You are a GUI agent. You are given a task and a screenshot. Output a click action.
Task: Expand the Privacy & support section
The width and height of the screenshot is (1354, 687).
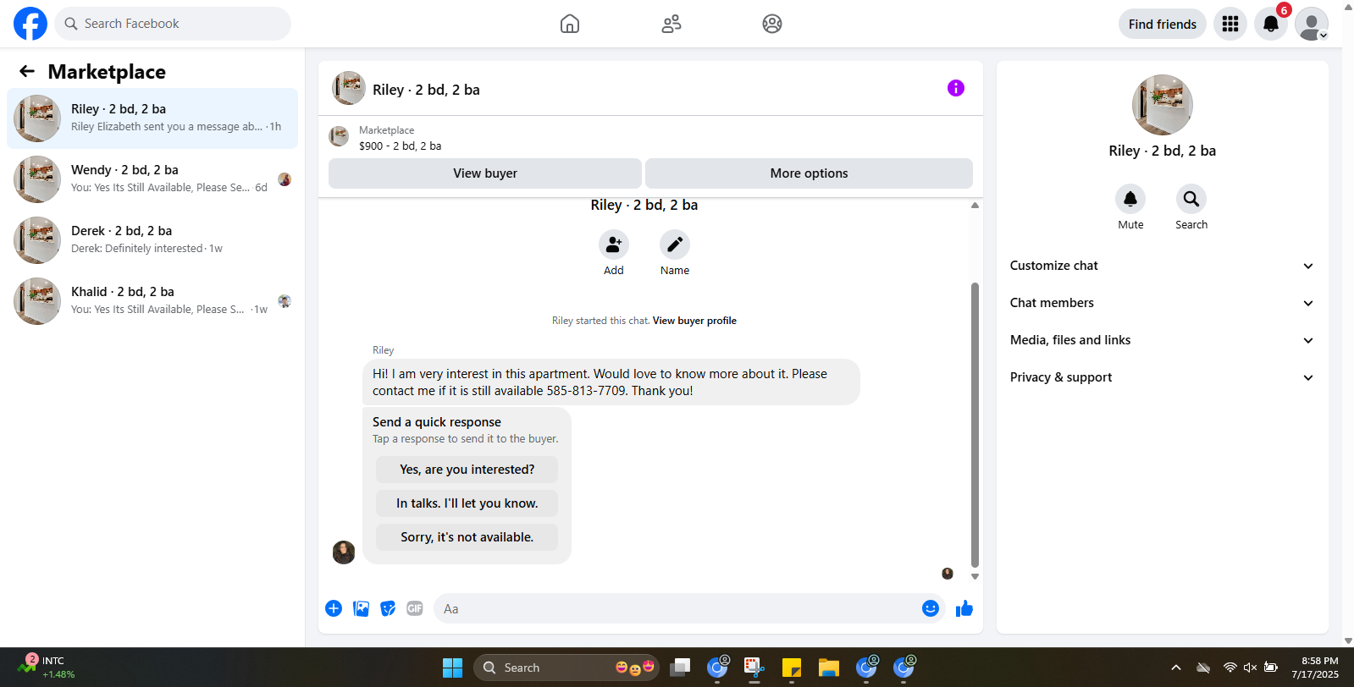click(1162, 377)
